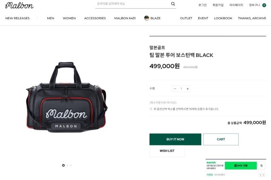Open the WOMEN menu
This screenshot has width=271, height=180.
[69, 18]
